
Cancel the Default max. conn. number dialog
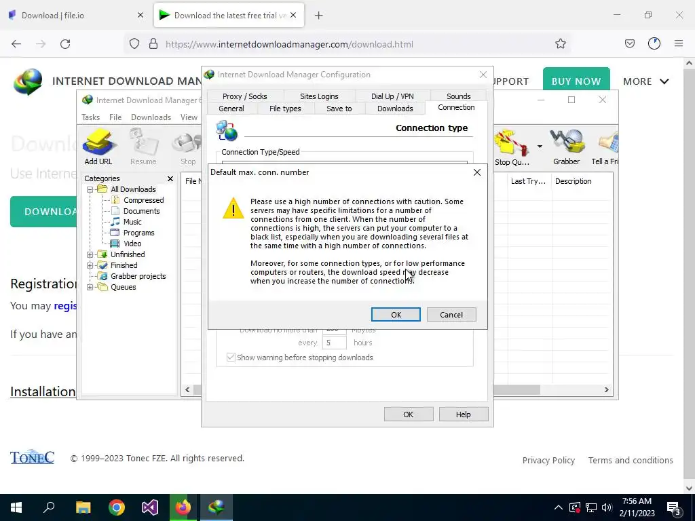pos(451,315)
